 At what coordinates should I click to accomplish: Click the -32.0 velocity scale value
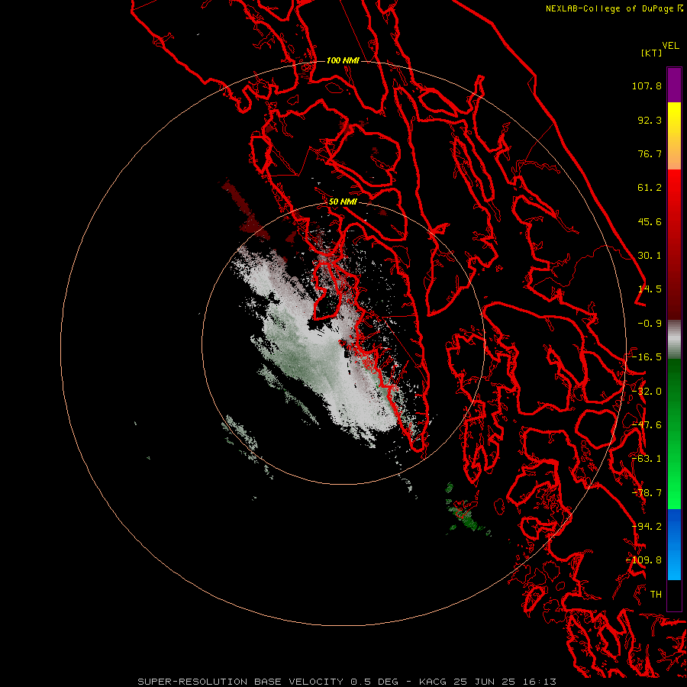point(647,392)
